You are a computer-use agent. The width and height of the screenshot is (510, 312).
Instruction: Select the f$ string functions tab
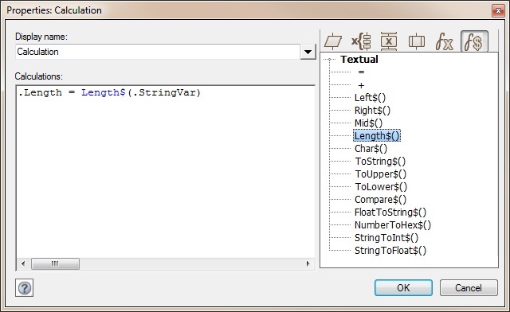point(474,41)
